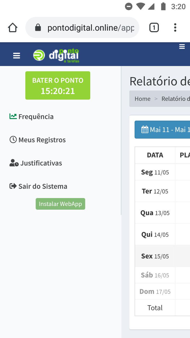
Task: Open Chrome's three-dot menu
Action: 175,27
